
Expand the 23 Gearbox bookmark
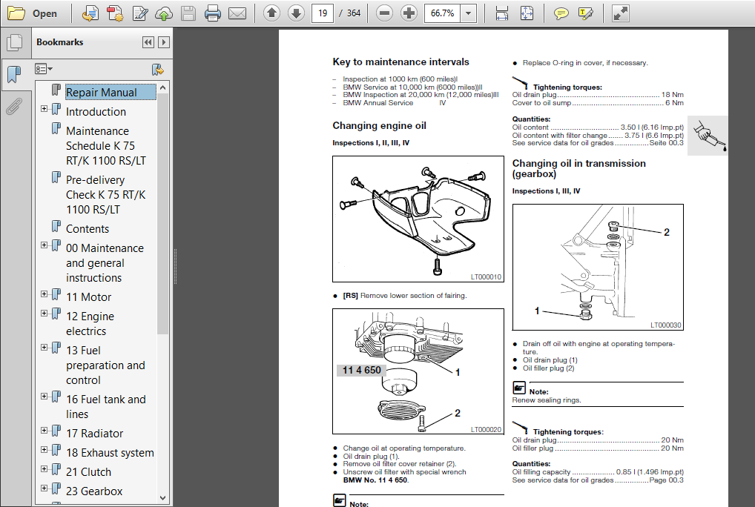(x=44, y=488)
